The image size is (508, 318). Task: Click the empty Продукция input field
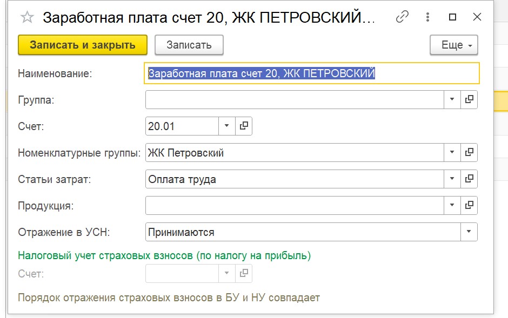[295, 205]
